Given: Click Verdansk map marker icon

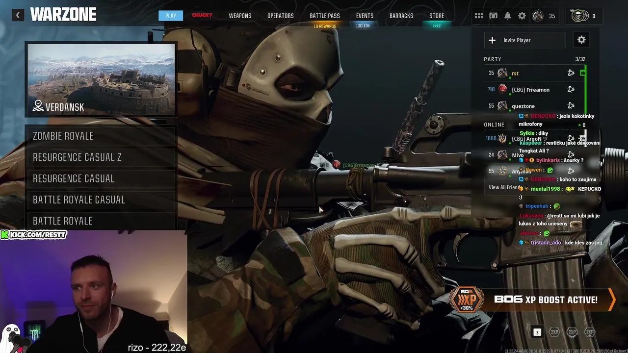Looking at the screenshot, I should click(38, 106).
